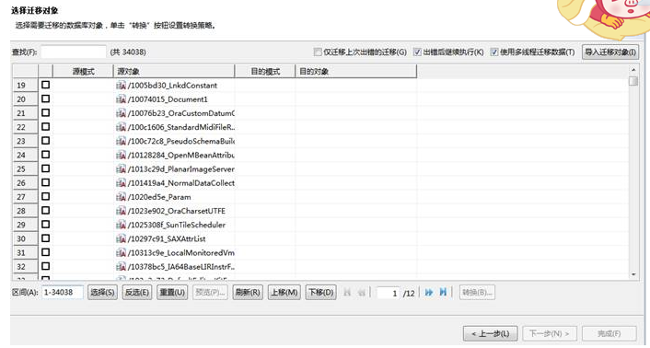Select row header number 32
The image size is (650, 348).
[25, 267]
